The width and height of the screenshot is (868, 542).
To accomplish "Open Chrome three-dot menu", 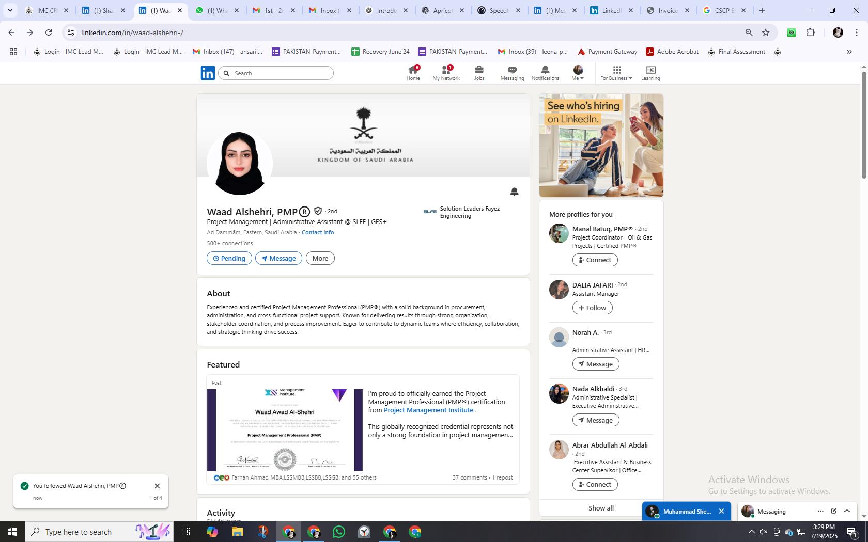I will pos(856,33).
